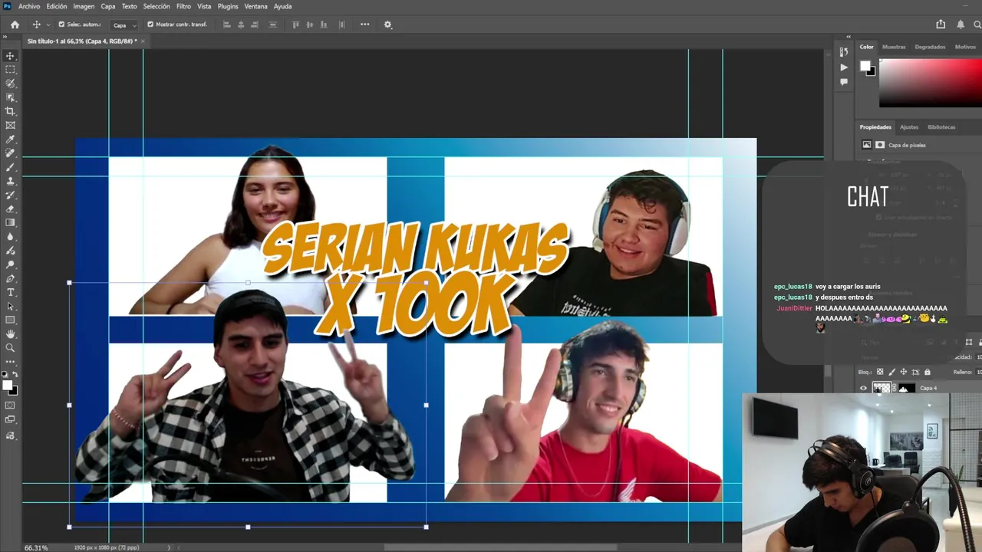Viewport: 982px width, 552px height.
Task: Select the Move tool in the toolbar
Action: point(10,56)
